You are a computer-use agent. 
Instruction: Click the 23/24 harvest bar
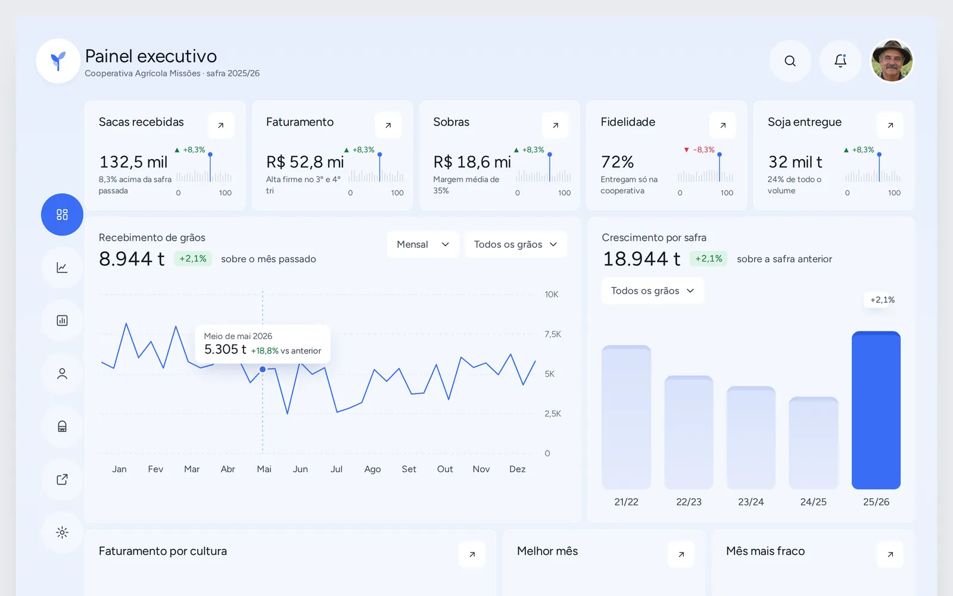pyautogui.click(x=751, y=437)
